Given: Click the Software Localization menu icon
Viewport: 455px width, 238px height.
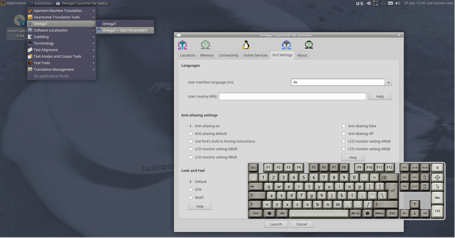Looking at the screenshot, I should [30, 30].
